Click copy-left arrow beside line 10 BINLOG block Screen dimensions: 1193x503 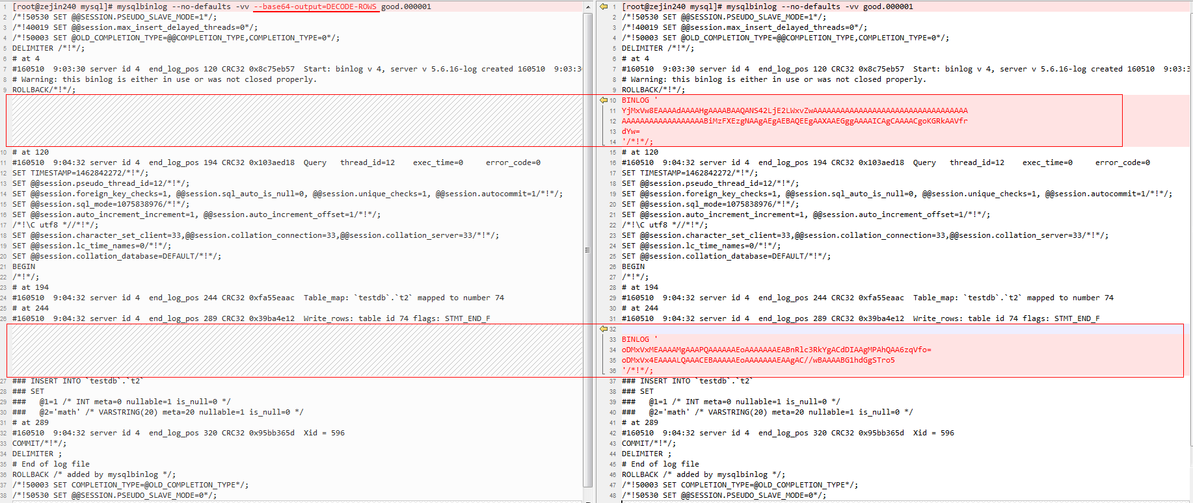[x=603, y=100]
